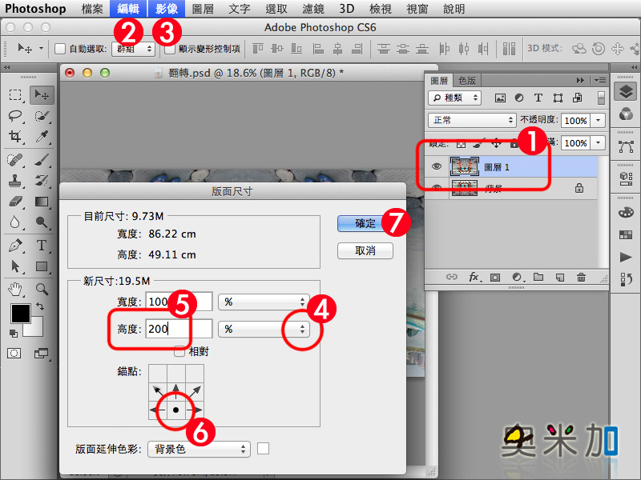641x480 pixels.
Task: Open the Layer menu
Action: coord(203,9)
